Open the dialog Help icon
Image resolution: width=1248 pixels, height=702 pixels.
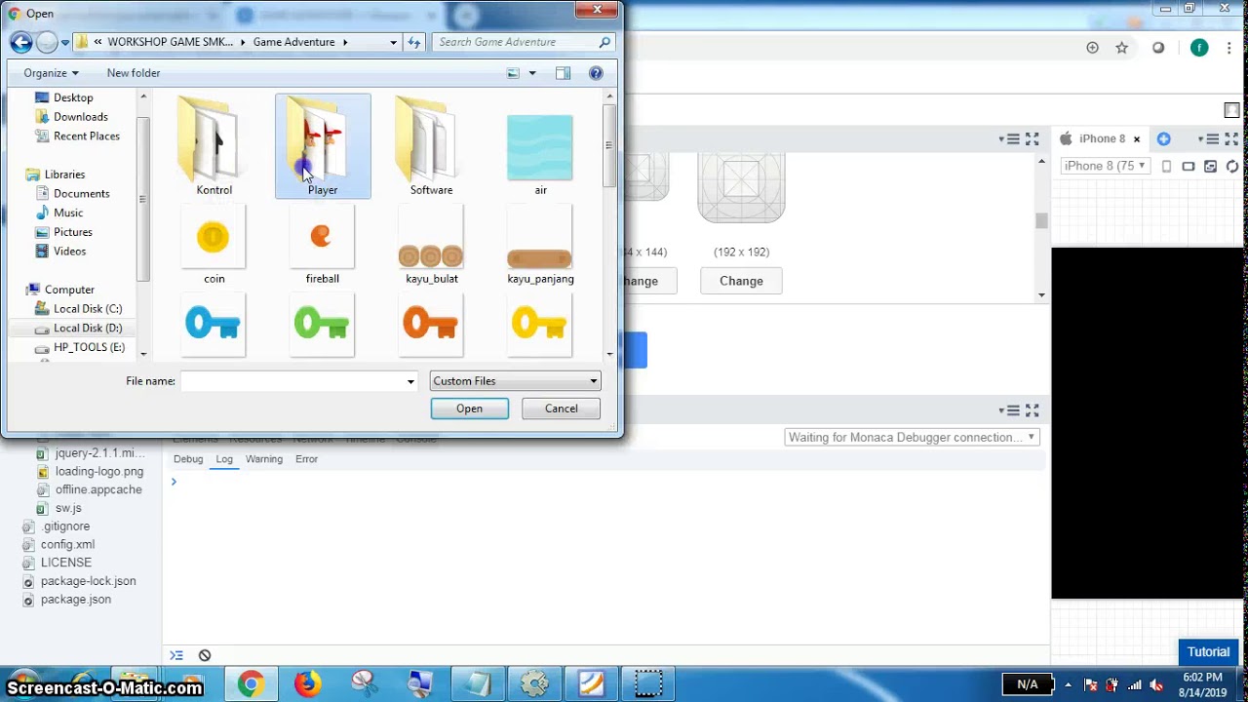coord(597,73)
